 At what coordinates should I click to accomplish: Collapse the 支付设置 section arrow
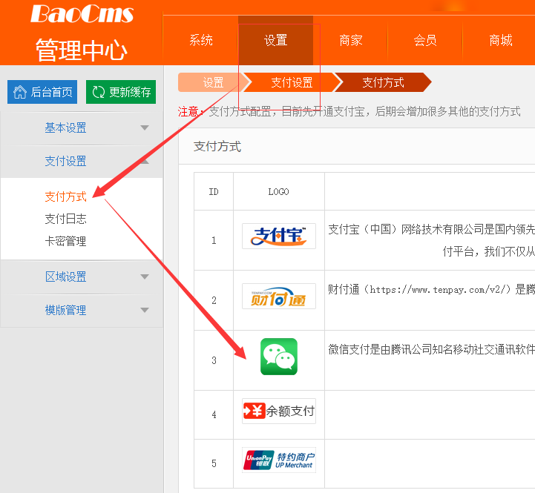point(145,162)
